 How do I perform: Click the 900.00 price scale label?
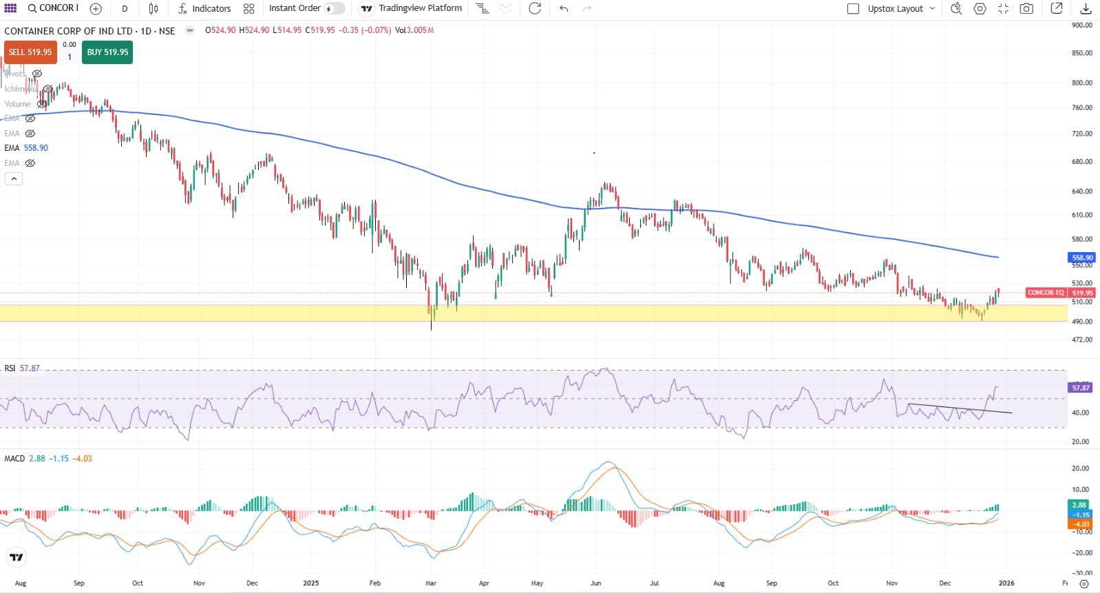click(x=1082, y=25)
